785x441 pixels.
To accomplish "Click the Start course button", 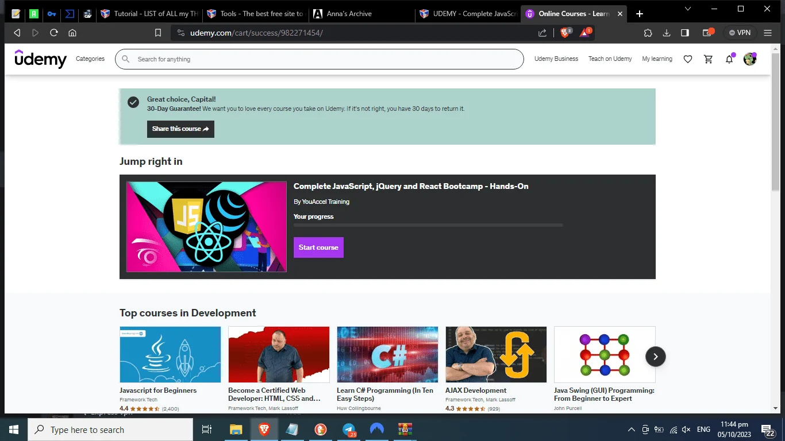I will [x=318, y=247].
